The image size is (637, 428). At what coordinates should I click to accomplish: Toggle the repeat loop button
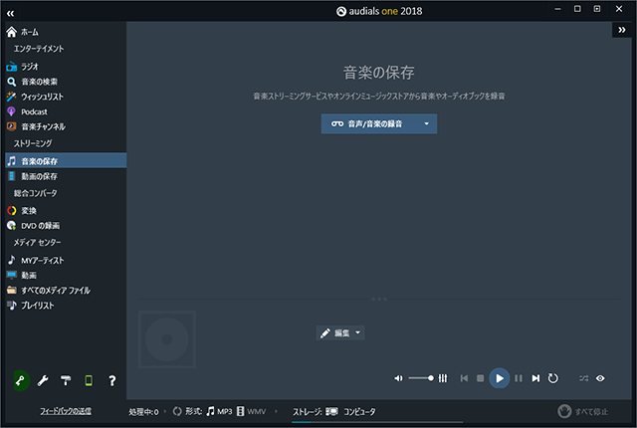(553, 378)
